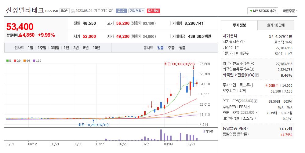The image size is (305, 153).
Task: Click the 코스닥 36위 ranking value
Action: point(283,42)
